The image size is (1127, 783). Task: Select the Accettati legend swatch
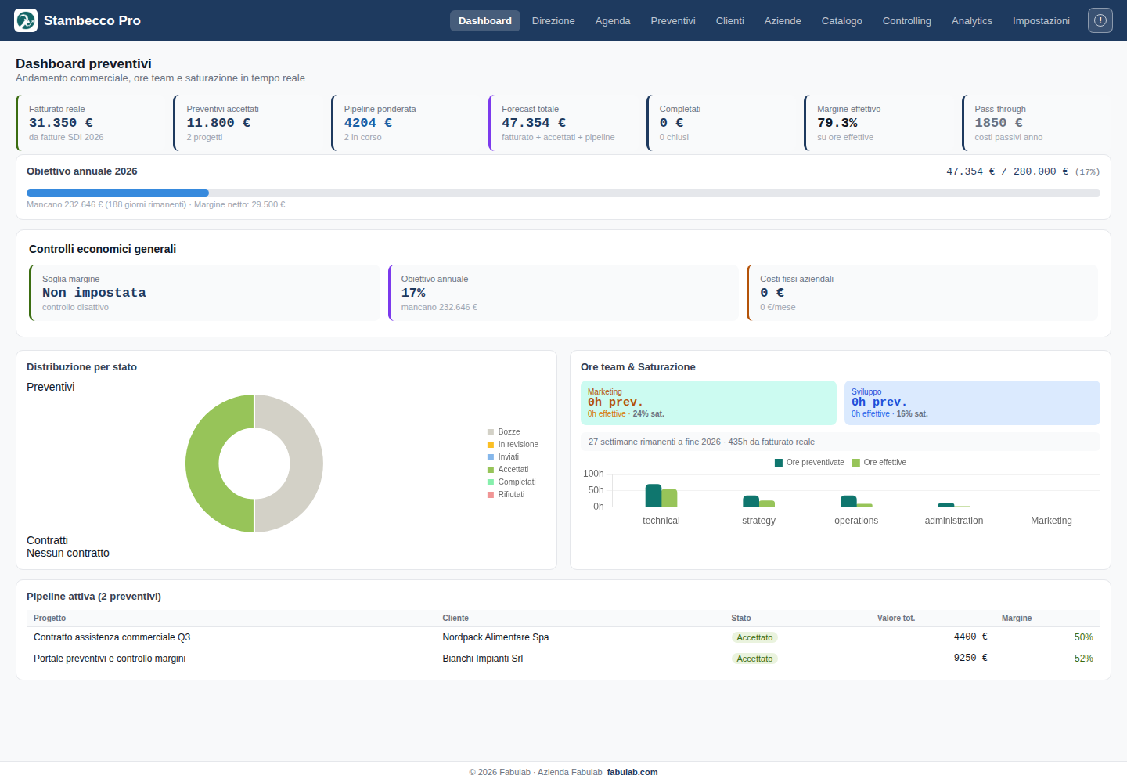click(x=491, y=470)
